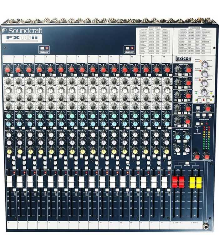The height and width of the screenshot is (250, 219).
Task: Engage channel 5 high-pass filter button
Action: coord(54,75)
